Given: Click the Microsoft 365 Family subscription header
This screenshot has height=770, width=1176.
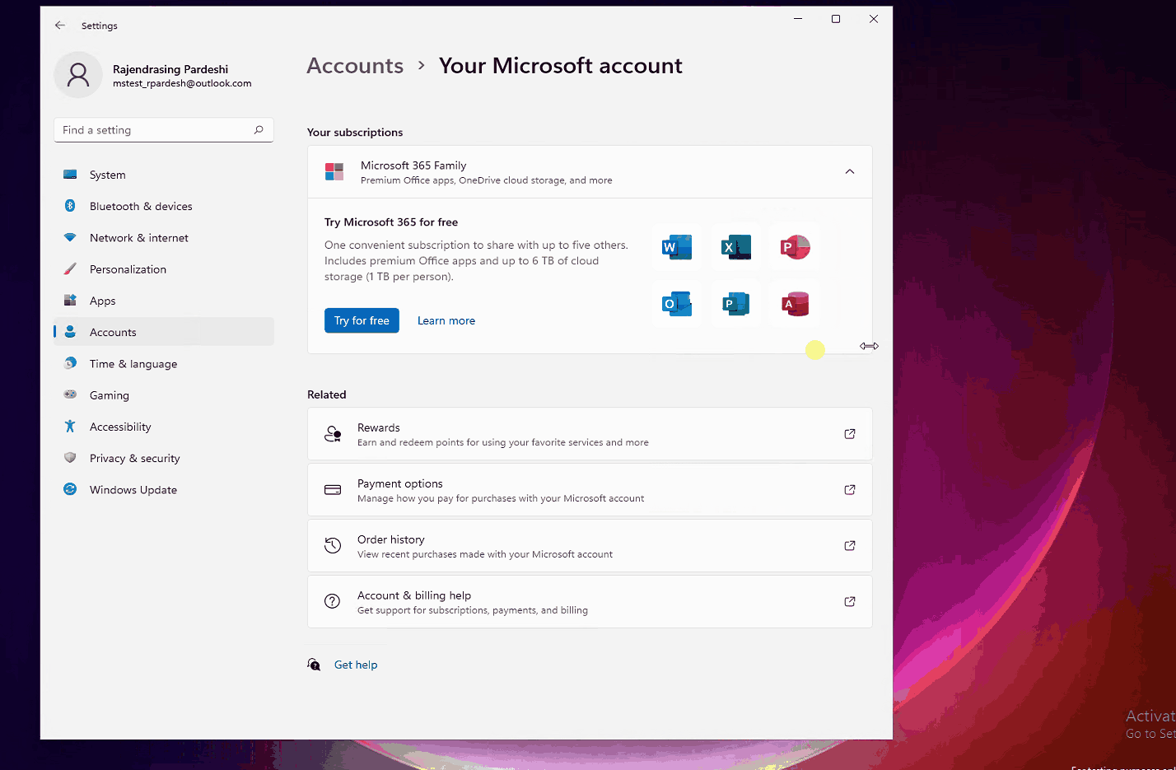Looking at the screenshot, I should point(590,171).
